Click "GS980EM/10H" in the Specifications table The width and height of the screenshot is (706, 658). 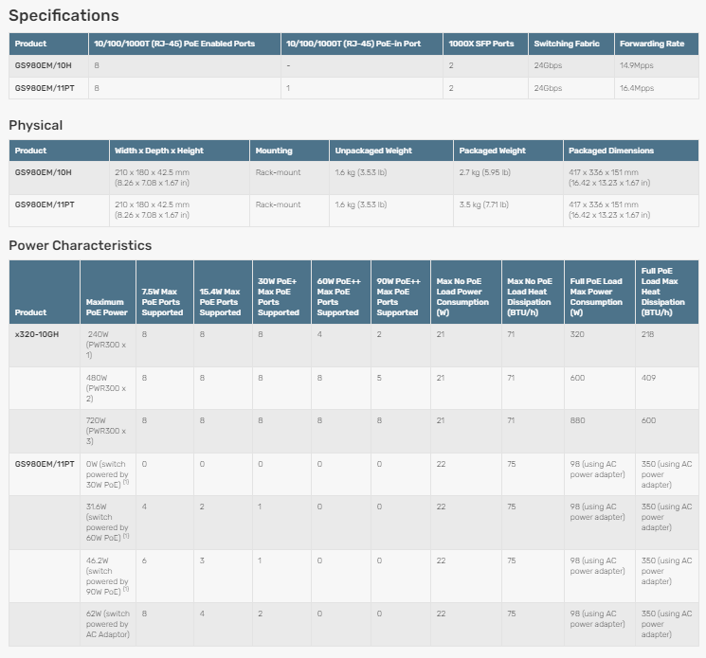point(44,65)
